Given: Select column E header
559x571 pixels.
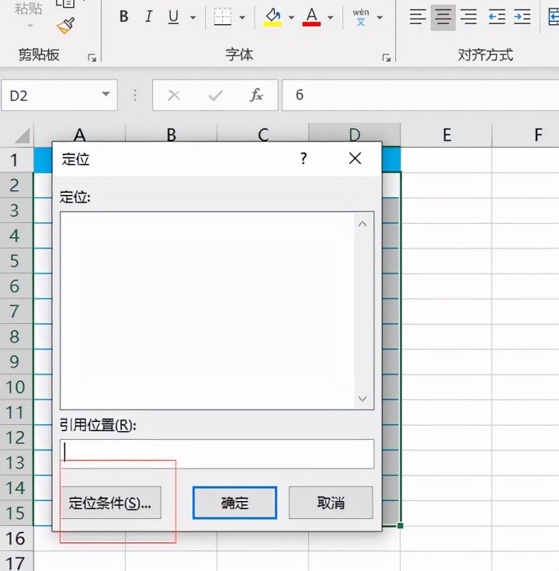Looking at the screenshot, I should [446, 135].
